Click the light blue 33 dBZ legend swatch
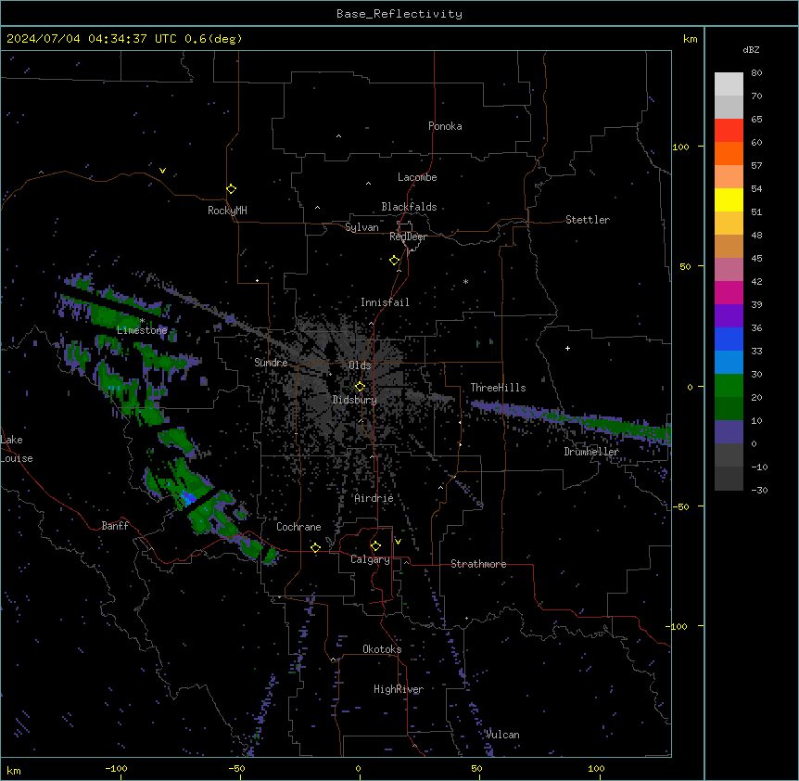 click(729, 362)
